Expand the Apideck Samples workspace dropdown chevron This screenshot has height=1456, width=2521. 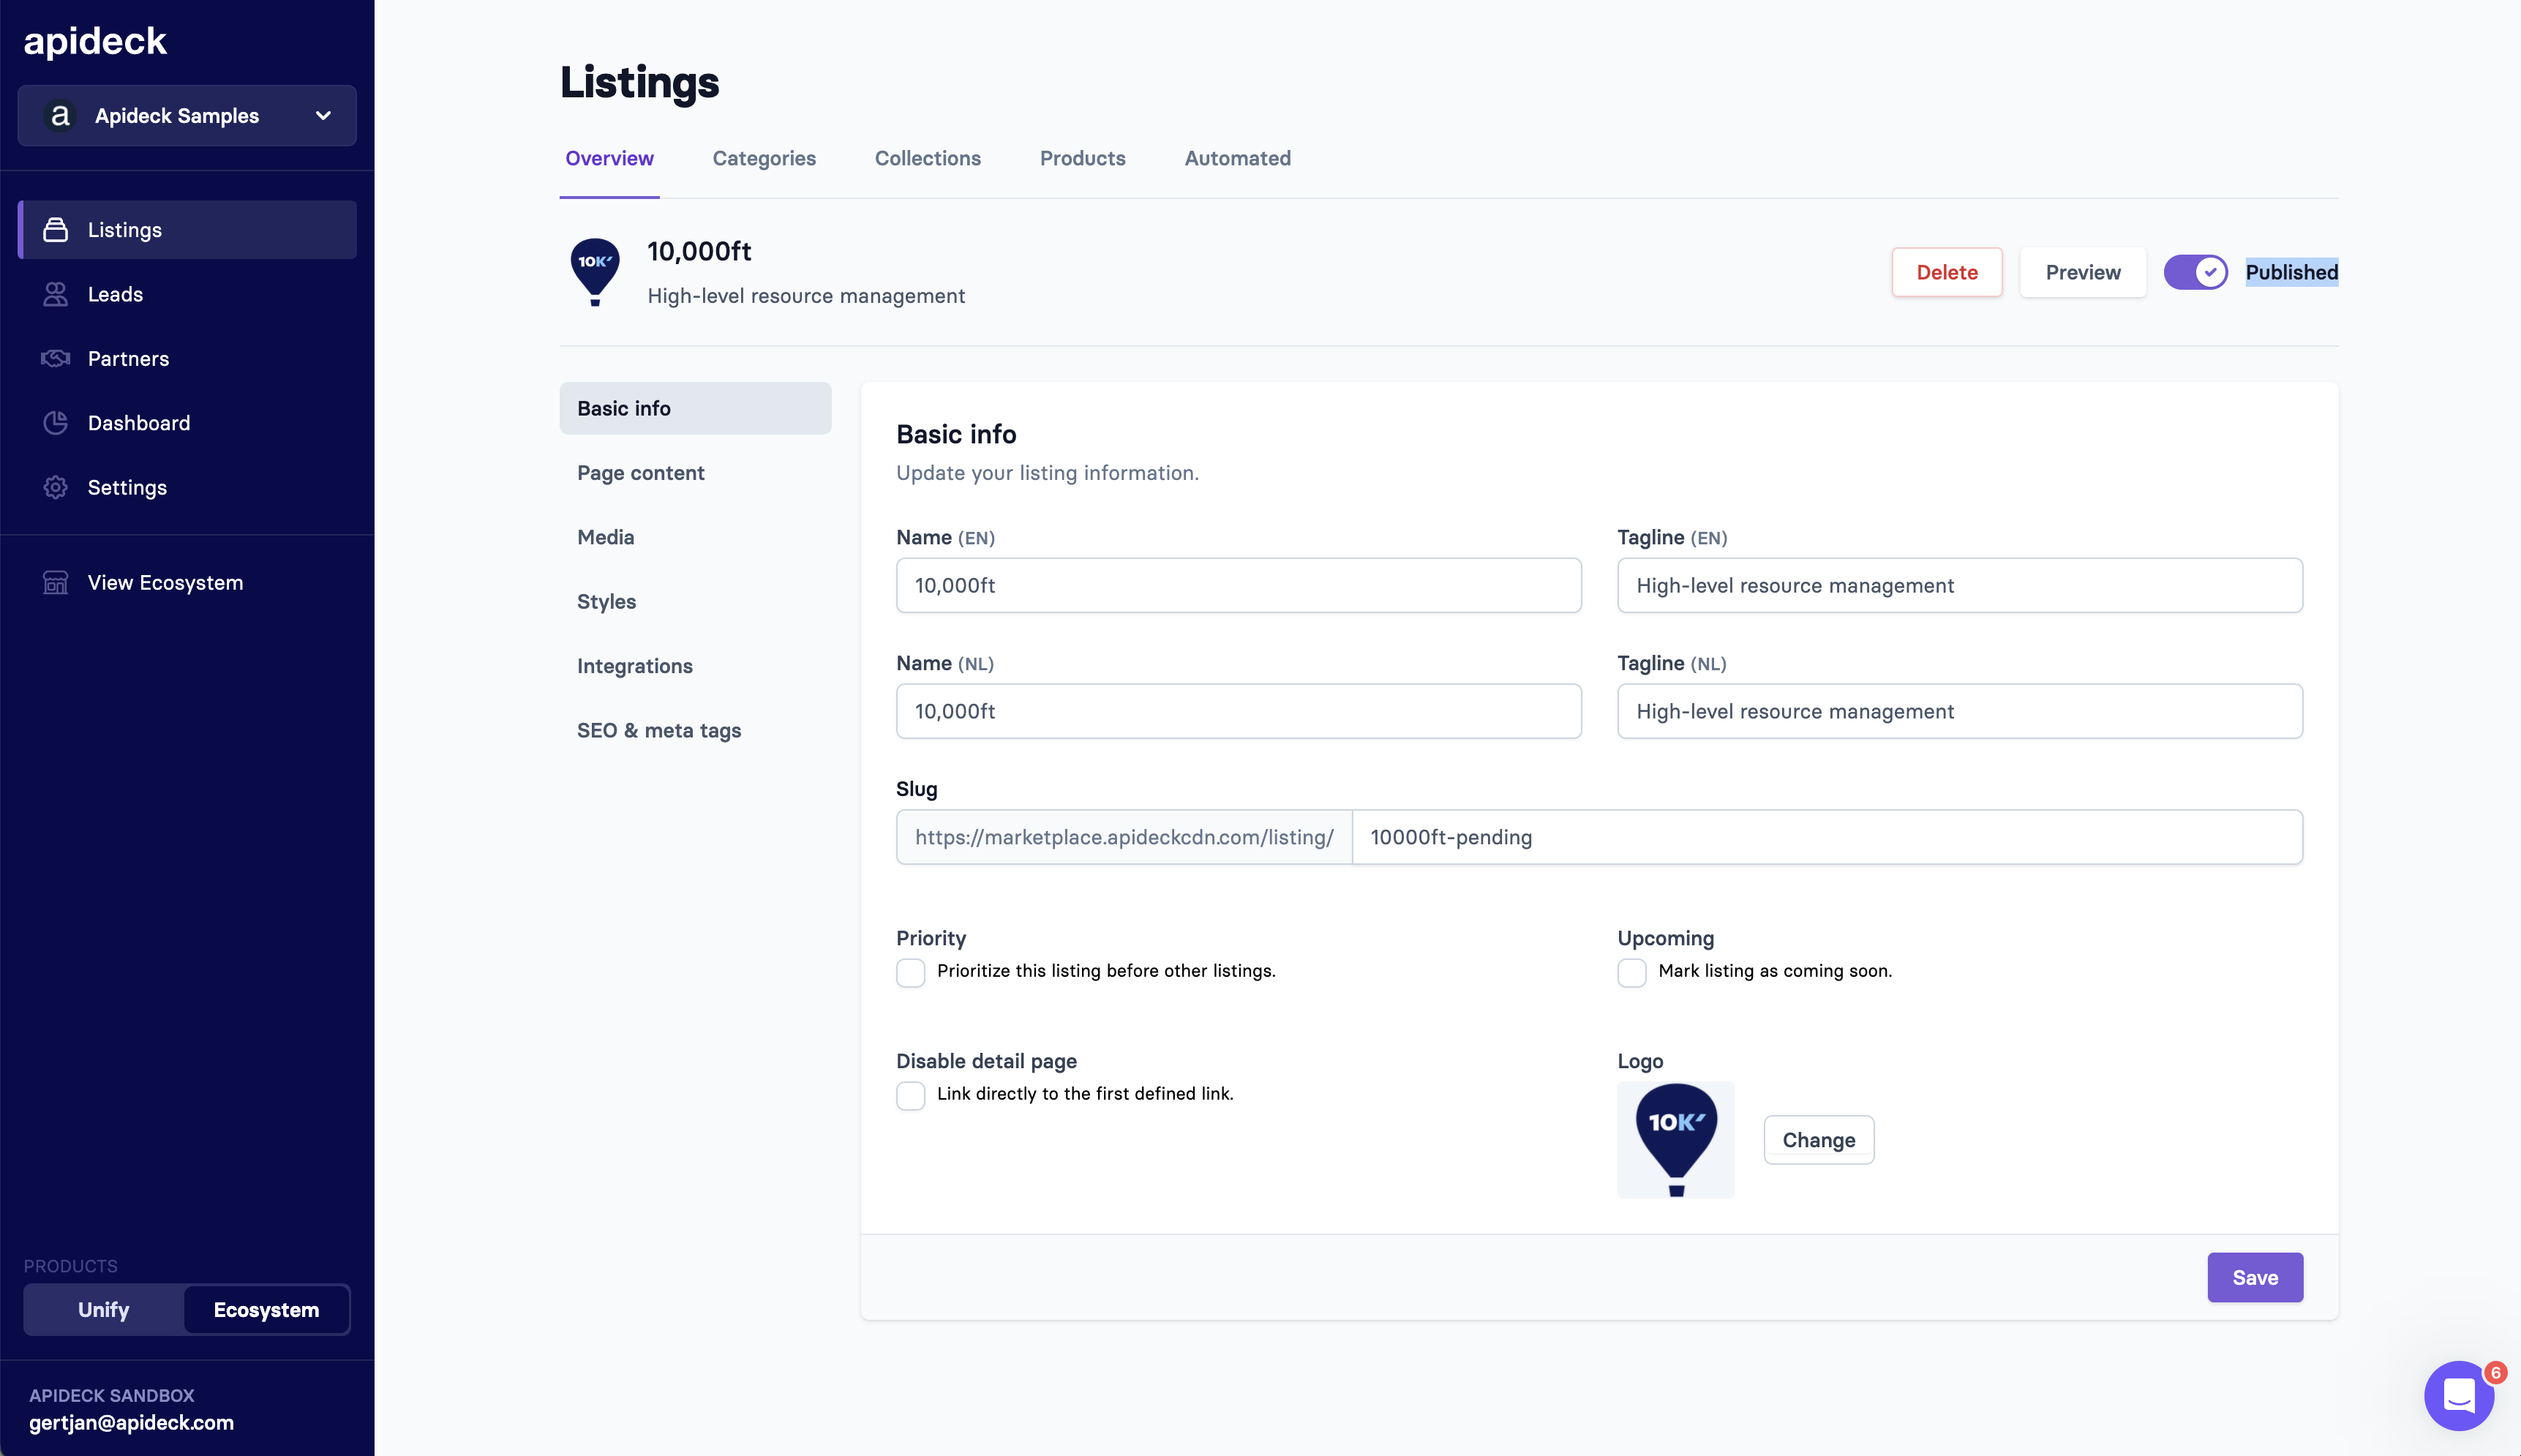point(323,116)
